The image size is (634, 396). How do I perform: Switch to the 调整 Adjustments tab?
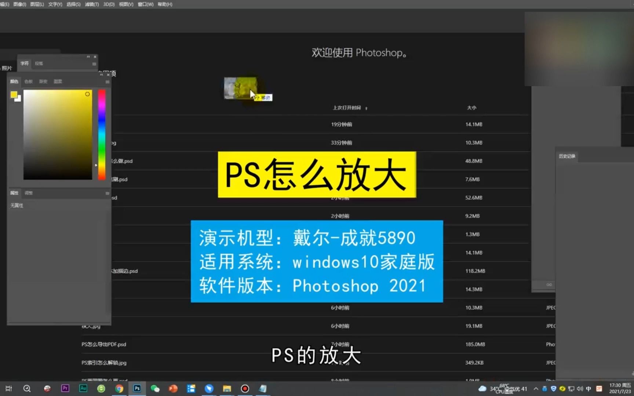[29, 193]
